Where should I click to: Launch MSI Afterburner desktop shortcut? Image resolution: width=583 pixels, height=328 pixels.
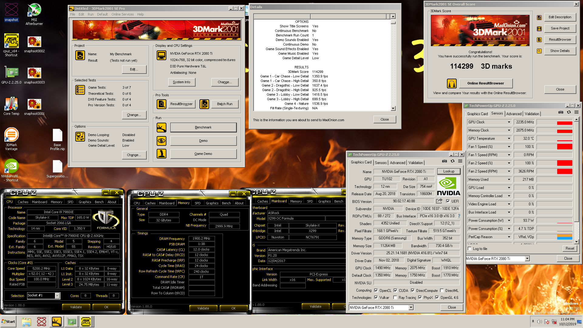34,14
